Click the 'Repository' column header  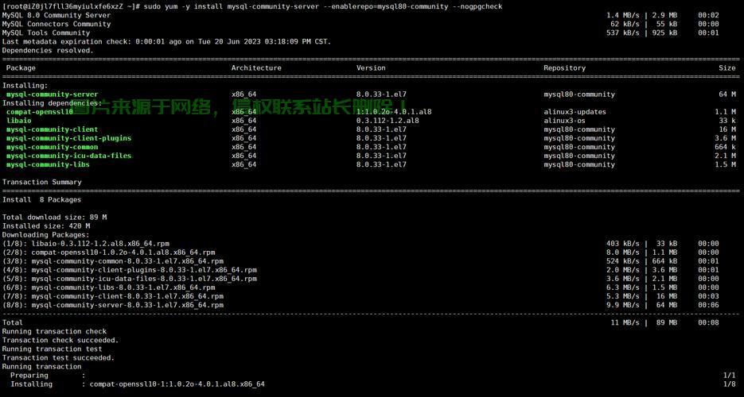pyautogui.click(x=565, y=67)
